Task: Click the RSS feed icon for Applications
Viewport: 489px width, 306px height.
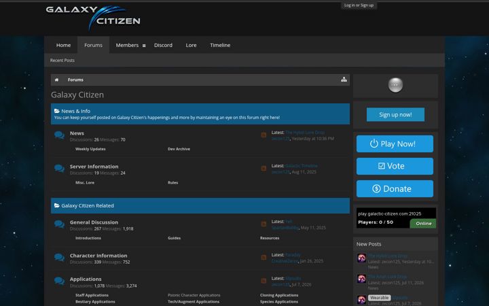Action: (x=264, y=281)
